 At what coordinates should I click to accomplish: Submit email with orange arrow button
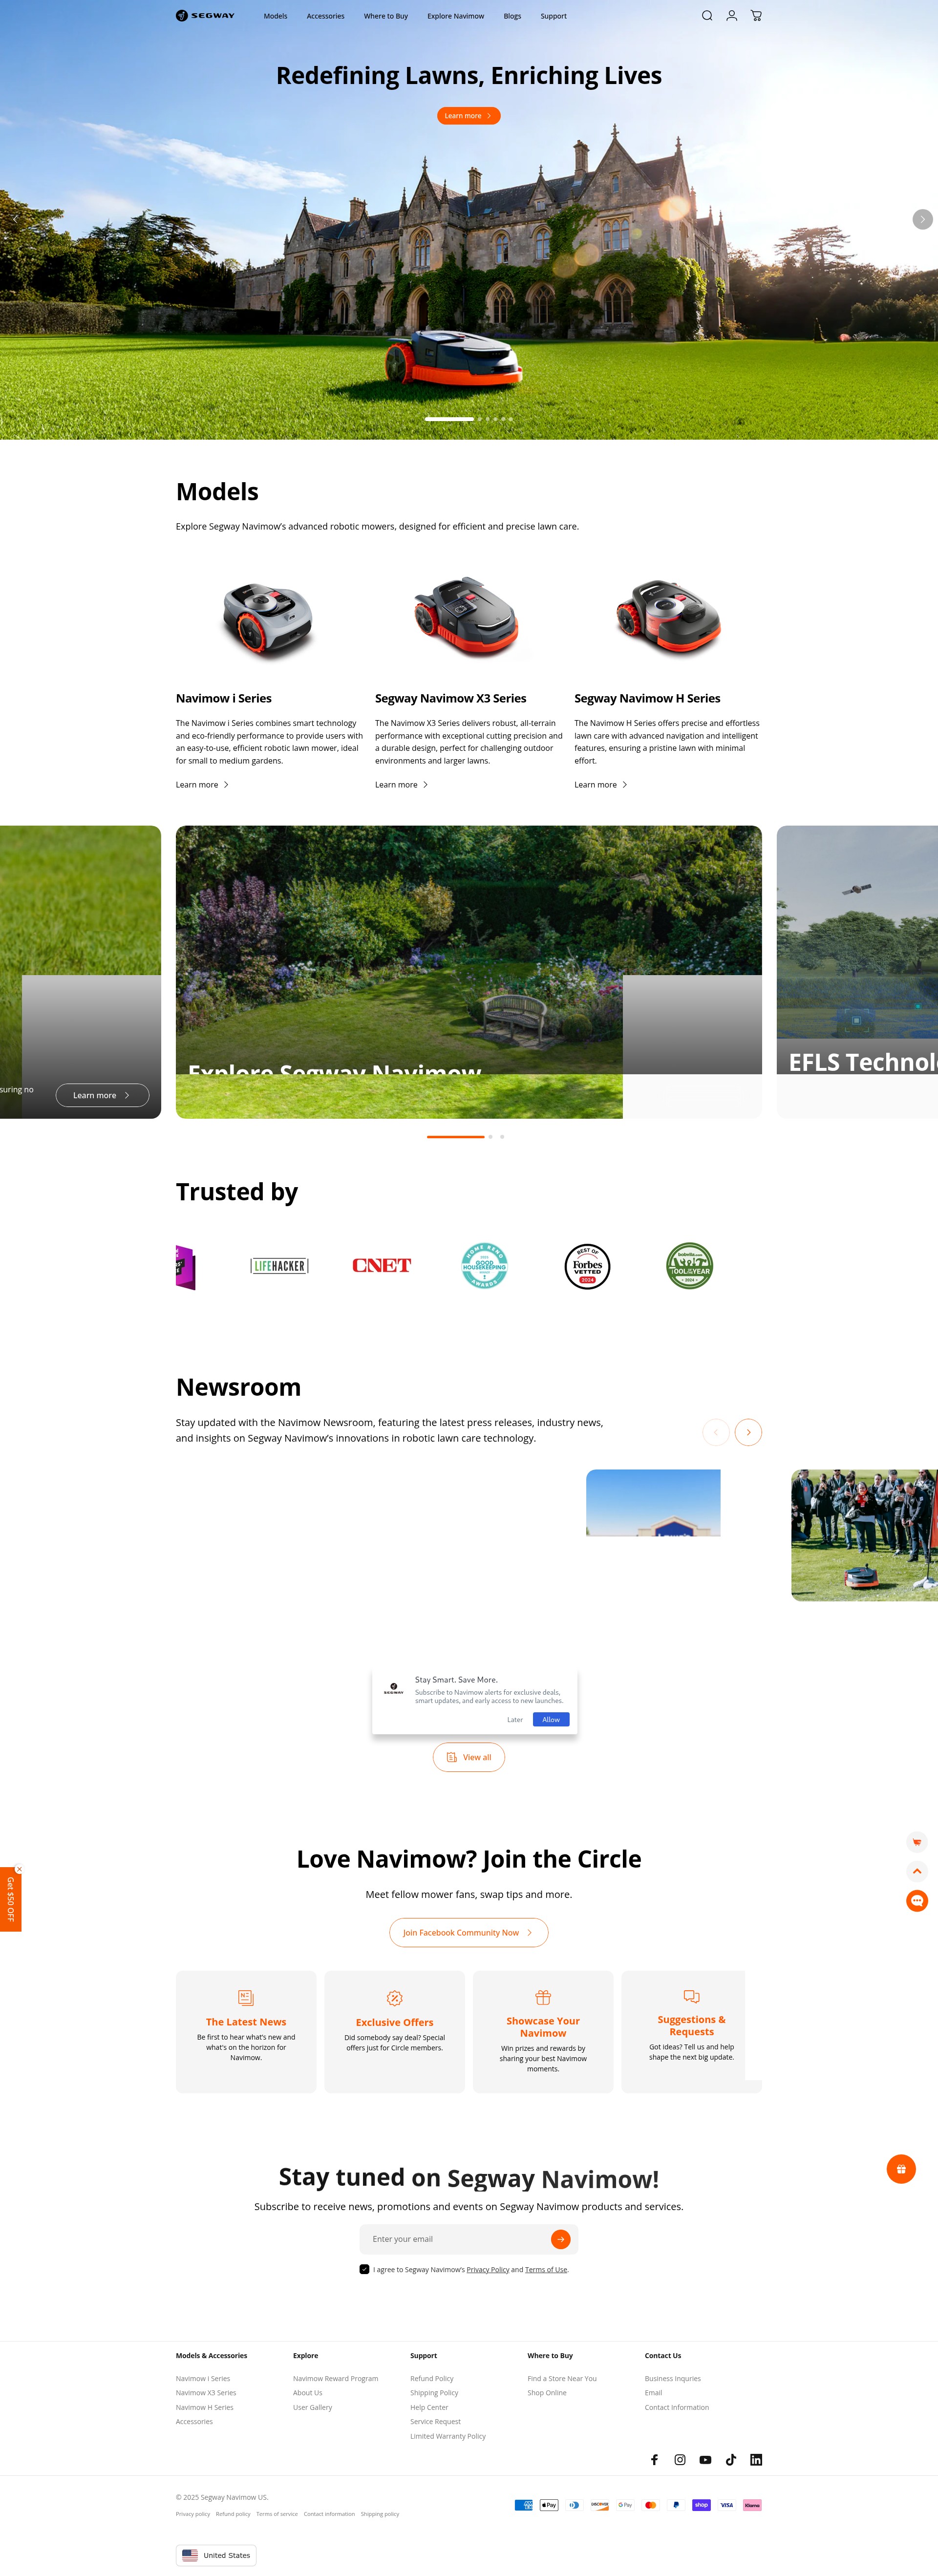point(560,2239)
